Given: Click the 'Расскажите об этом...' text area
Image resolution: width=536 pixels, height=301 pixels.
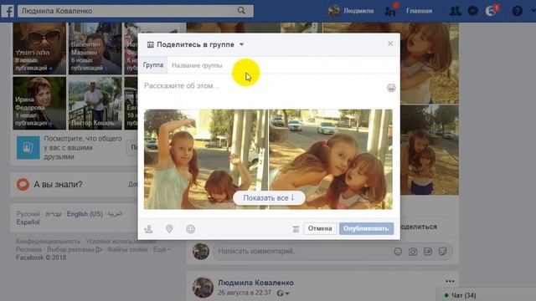Looking at the screenshot, I should [263, 86].
